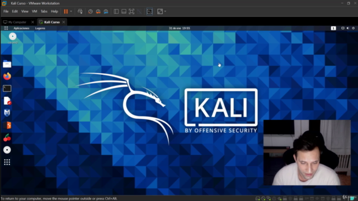This screenshot has width=358, height=201.
Task: Click the CD/DVD device status icon
Action: (263, 199)
